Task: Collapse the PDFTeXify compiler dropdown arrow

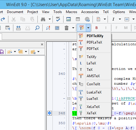Action: coord(88,28)
